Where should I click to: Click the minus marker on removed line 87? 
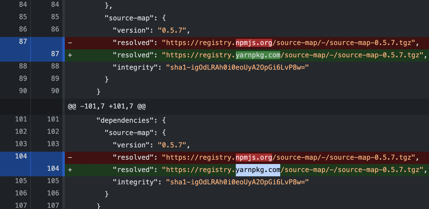pos(70,43)
